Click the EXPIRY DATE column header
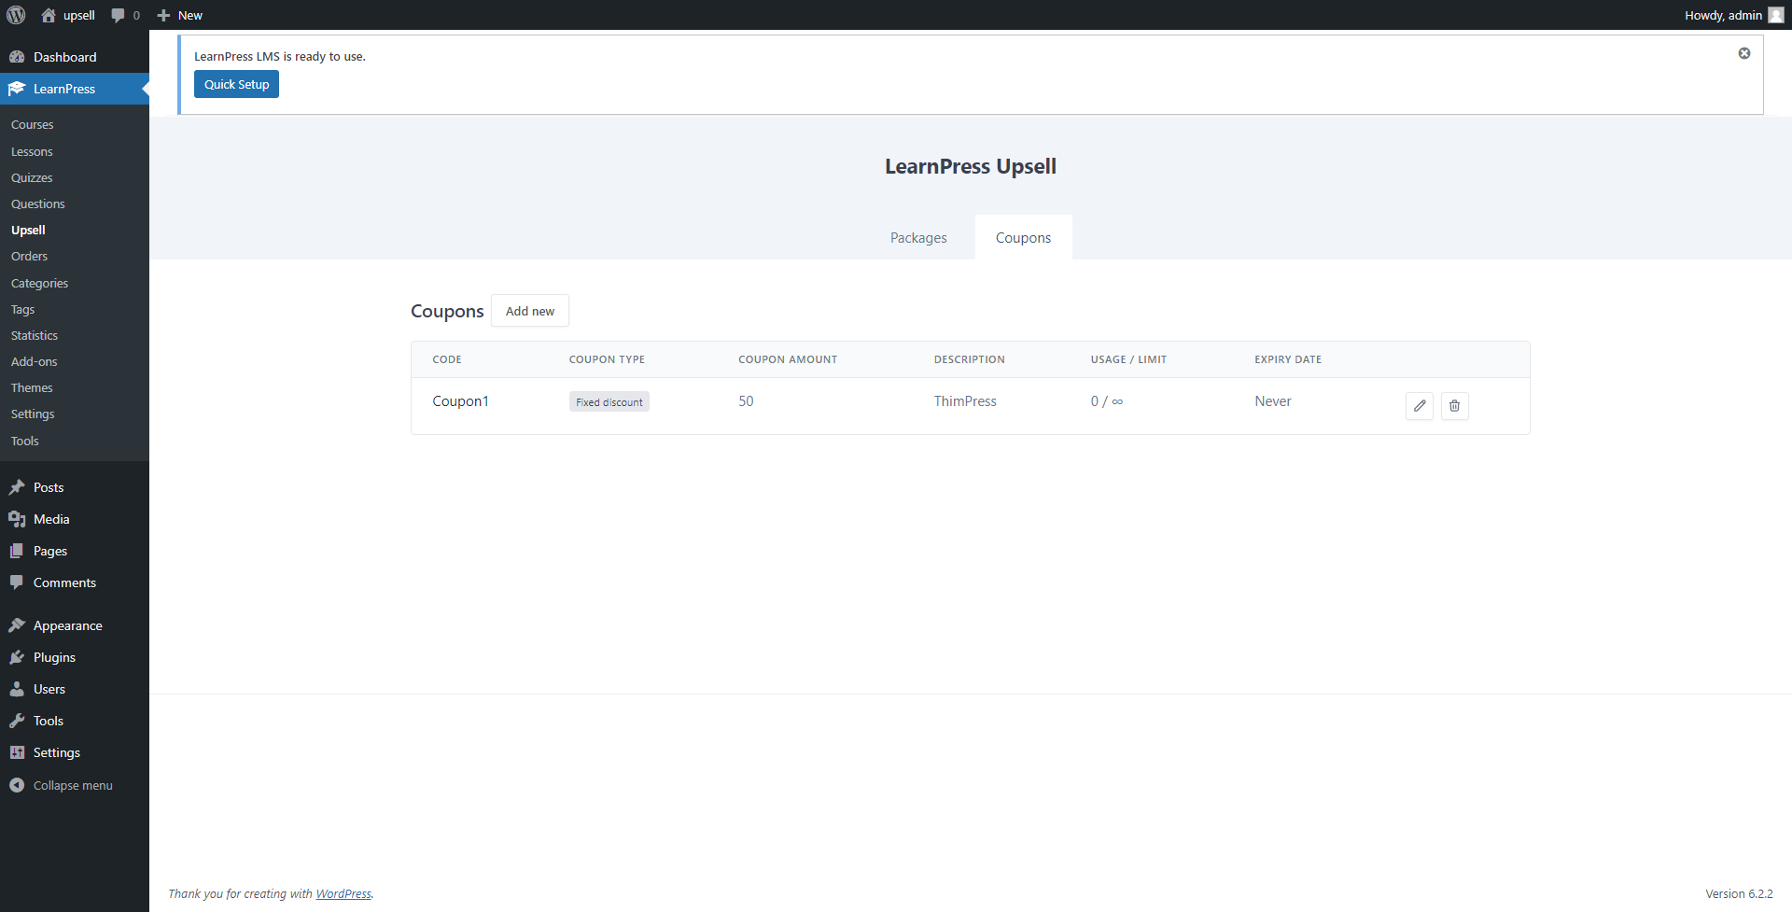Viewport: 1792px width, 912px height. coord(1288,359)
